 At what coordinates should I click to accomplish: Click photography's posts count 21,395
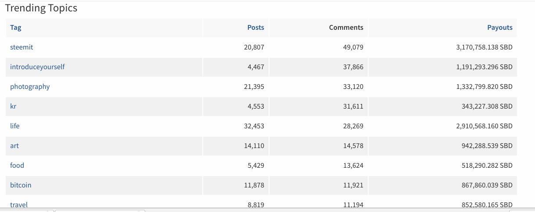point(254,87)
